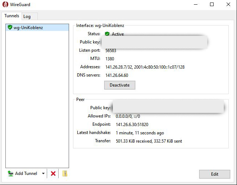
Task: Expand the Add Tunnel dropdown arrow
Action: point(43,174)
